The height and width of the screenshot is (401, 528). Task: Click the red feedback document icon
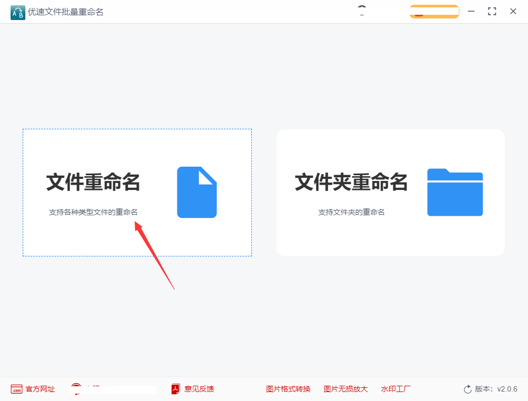tap(175, 389)
